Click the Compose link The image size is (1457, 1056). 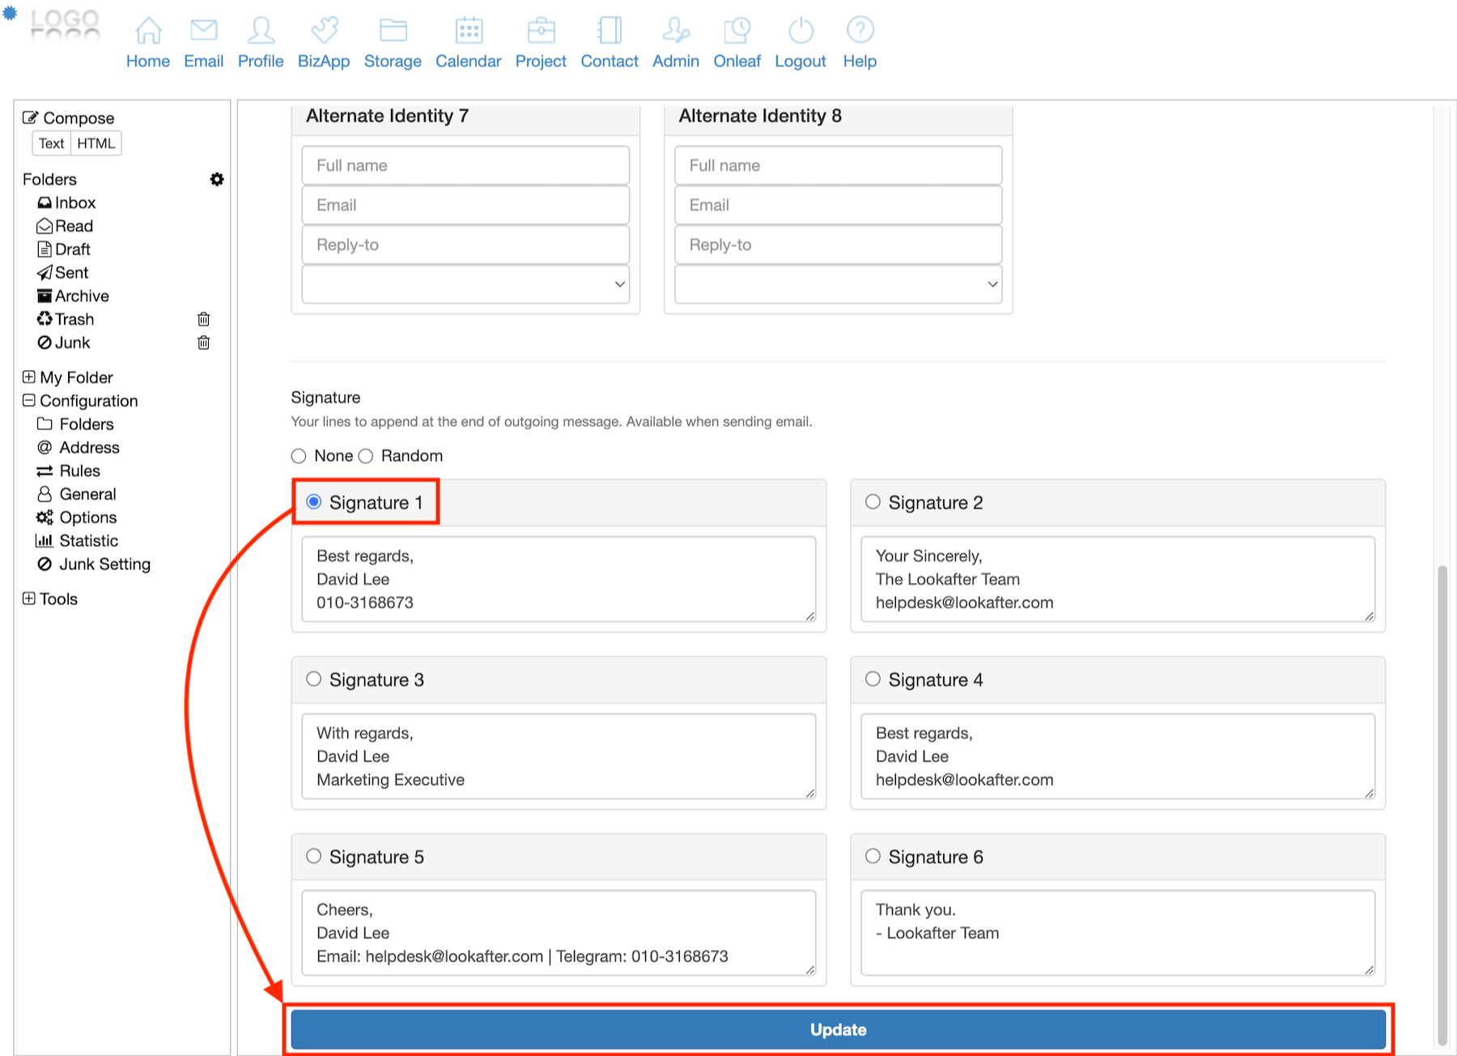click(79, 118)
